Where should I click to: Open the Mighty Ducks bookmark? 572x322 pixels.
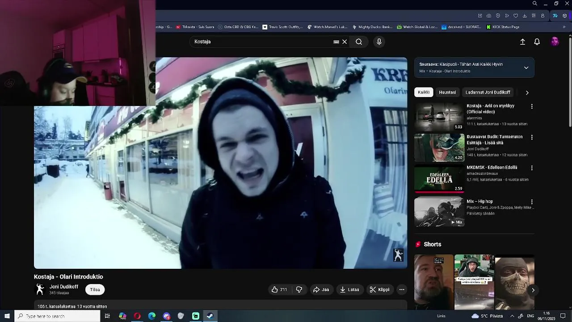[x=372, y=27]
